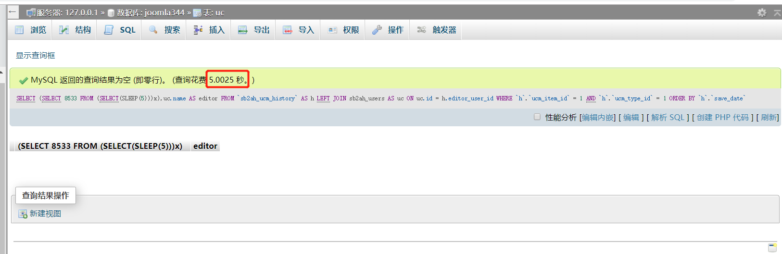Collapse the top panel with the up arrow
782x254 pixels.
click(x=777, y=12)
